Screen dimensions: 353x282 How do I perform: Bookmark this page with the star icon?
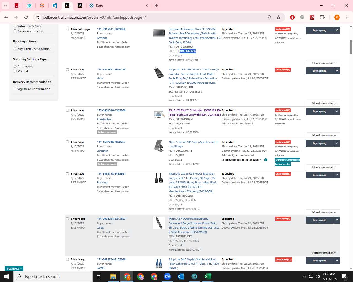(279, 17)
